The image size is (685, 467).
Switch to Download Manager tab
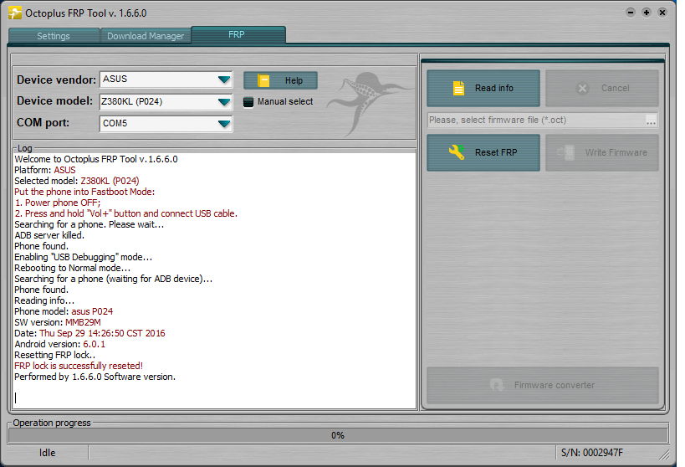coord(146,36)
